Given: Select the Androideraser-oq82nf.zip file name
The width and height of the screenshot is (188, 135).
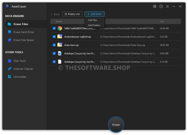Looking at the screenshot, I should point(78,37).
